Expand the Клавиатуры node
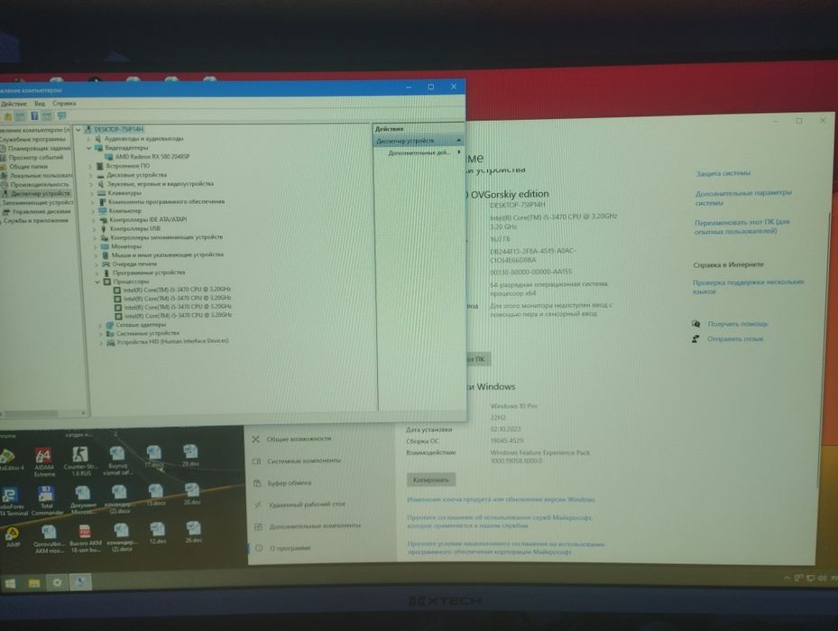This screenshot has width=838, height=631. point(92,193)
